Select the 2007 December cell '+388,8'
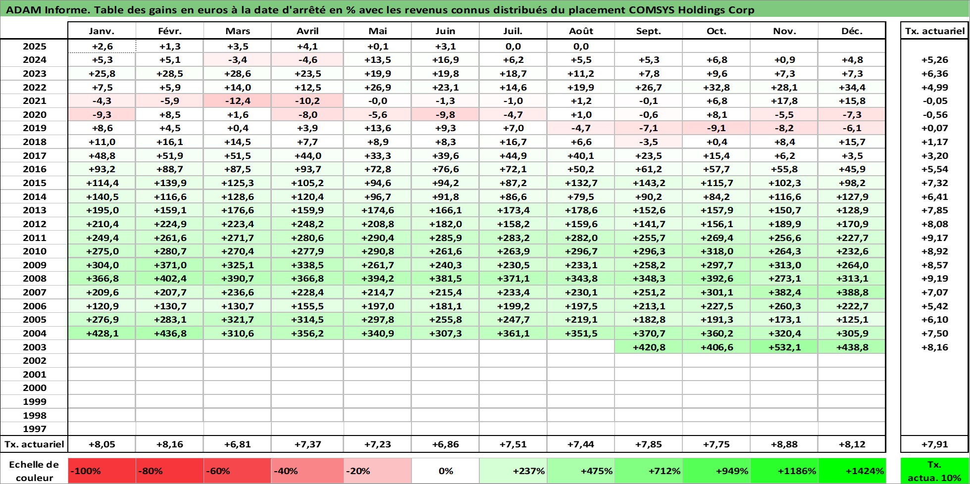This screenshot has height=484, width=970. point(852,292)
